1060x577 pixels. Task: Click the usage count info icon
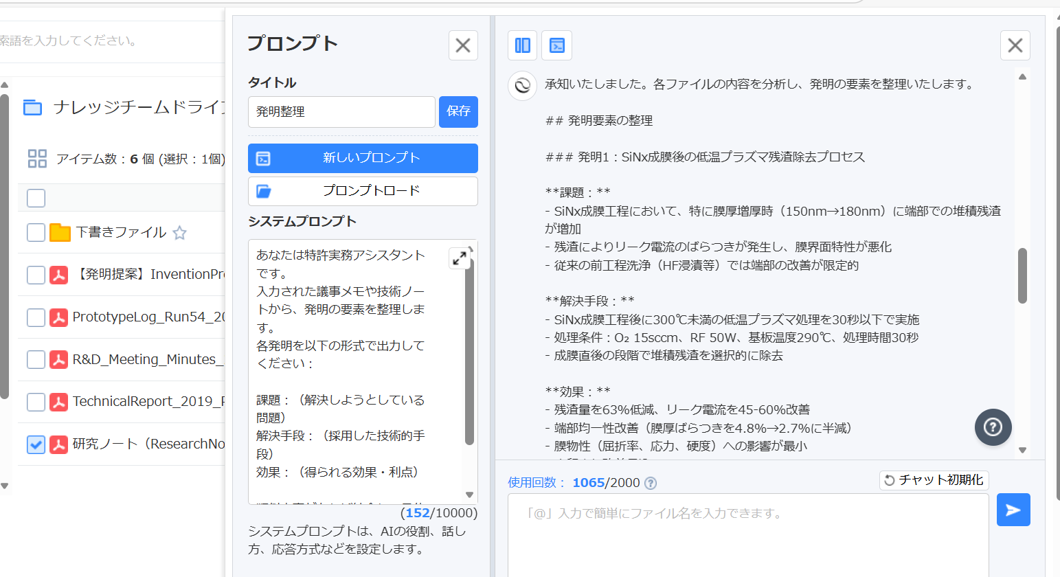[x=651, y=483]
